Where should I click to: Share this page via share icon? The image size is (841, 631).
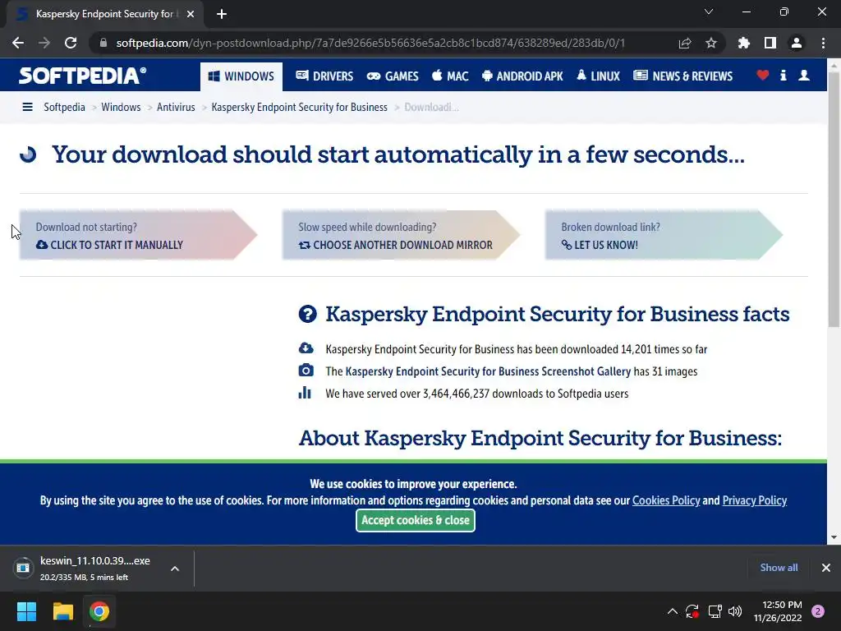pyautogui.click(x=685, y=43)
